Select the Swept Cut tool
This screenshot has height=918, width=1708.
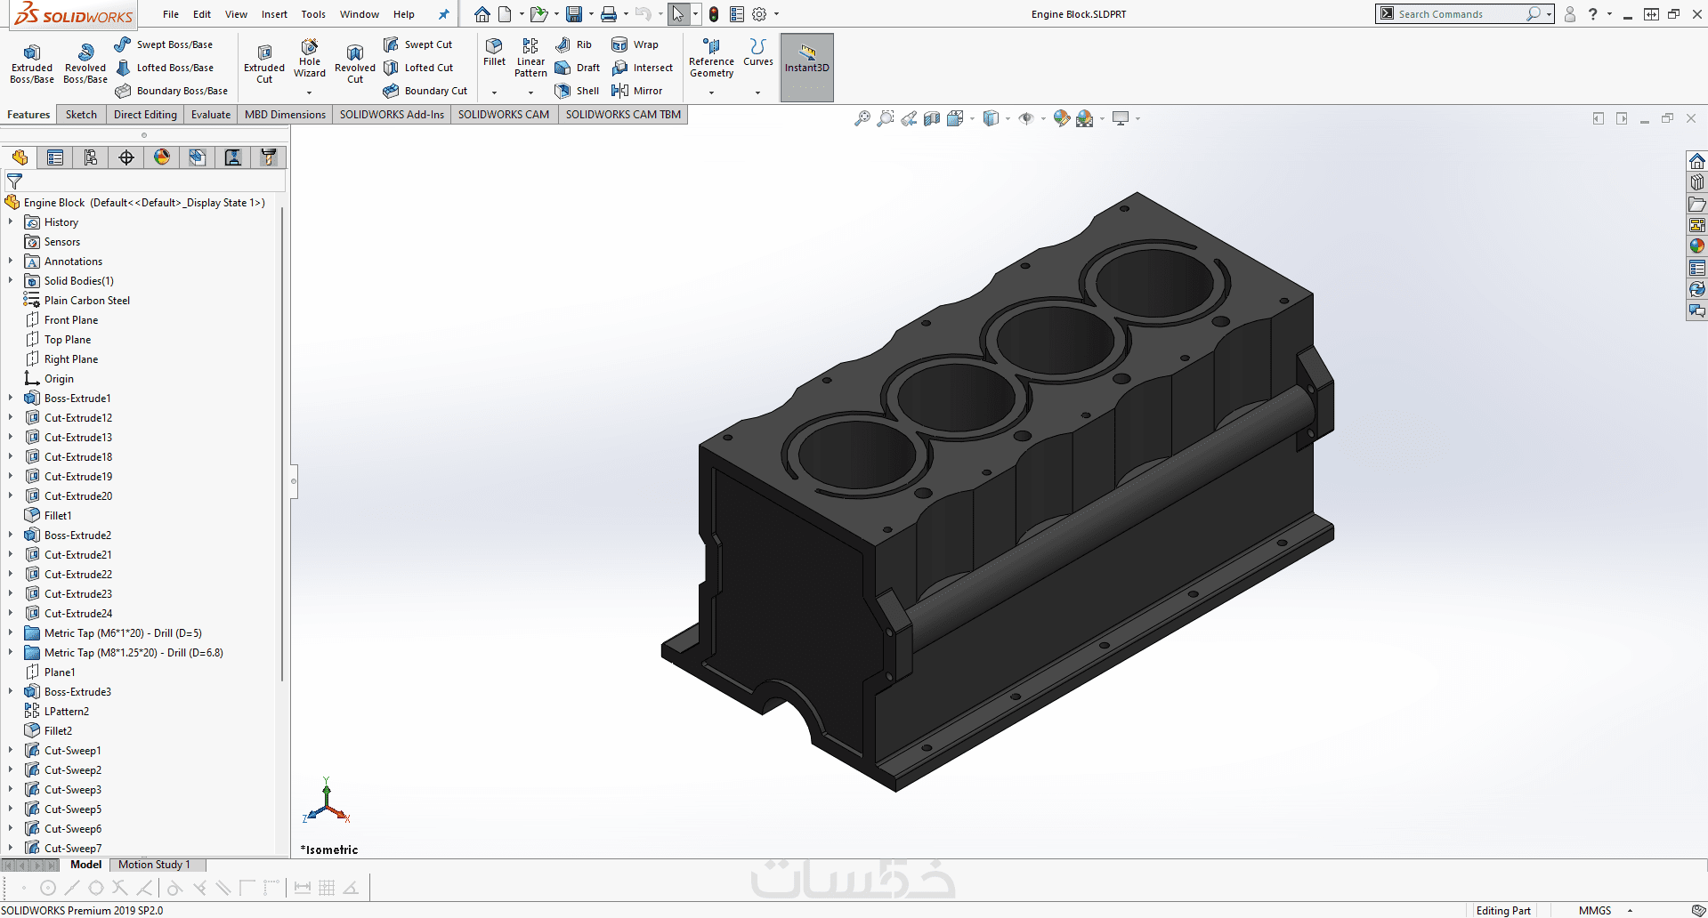417,44
